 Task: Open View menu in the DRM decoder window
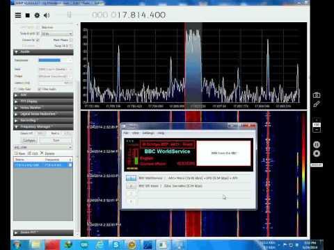click(x=135, y=133)
